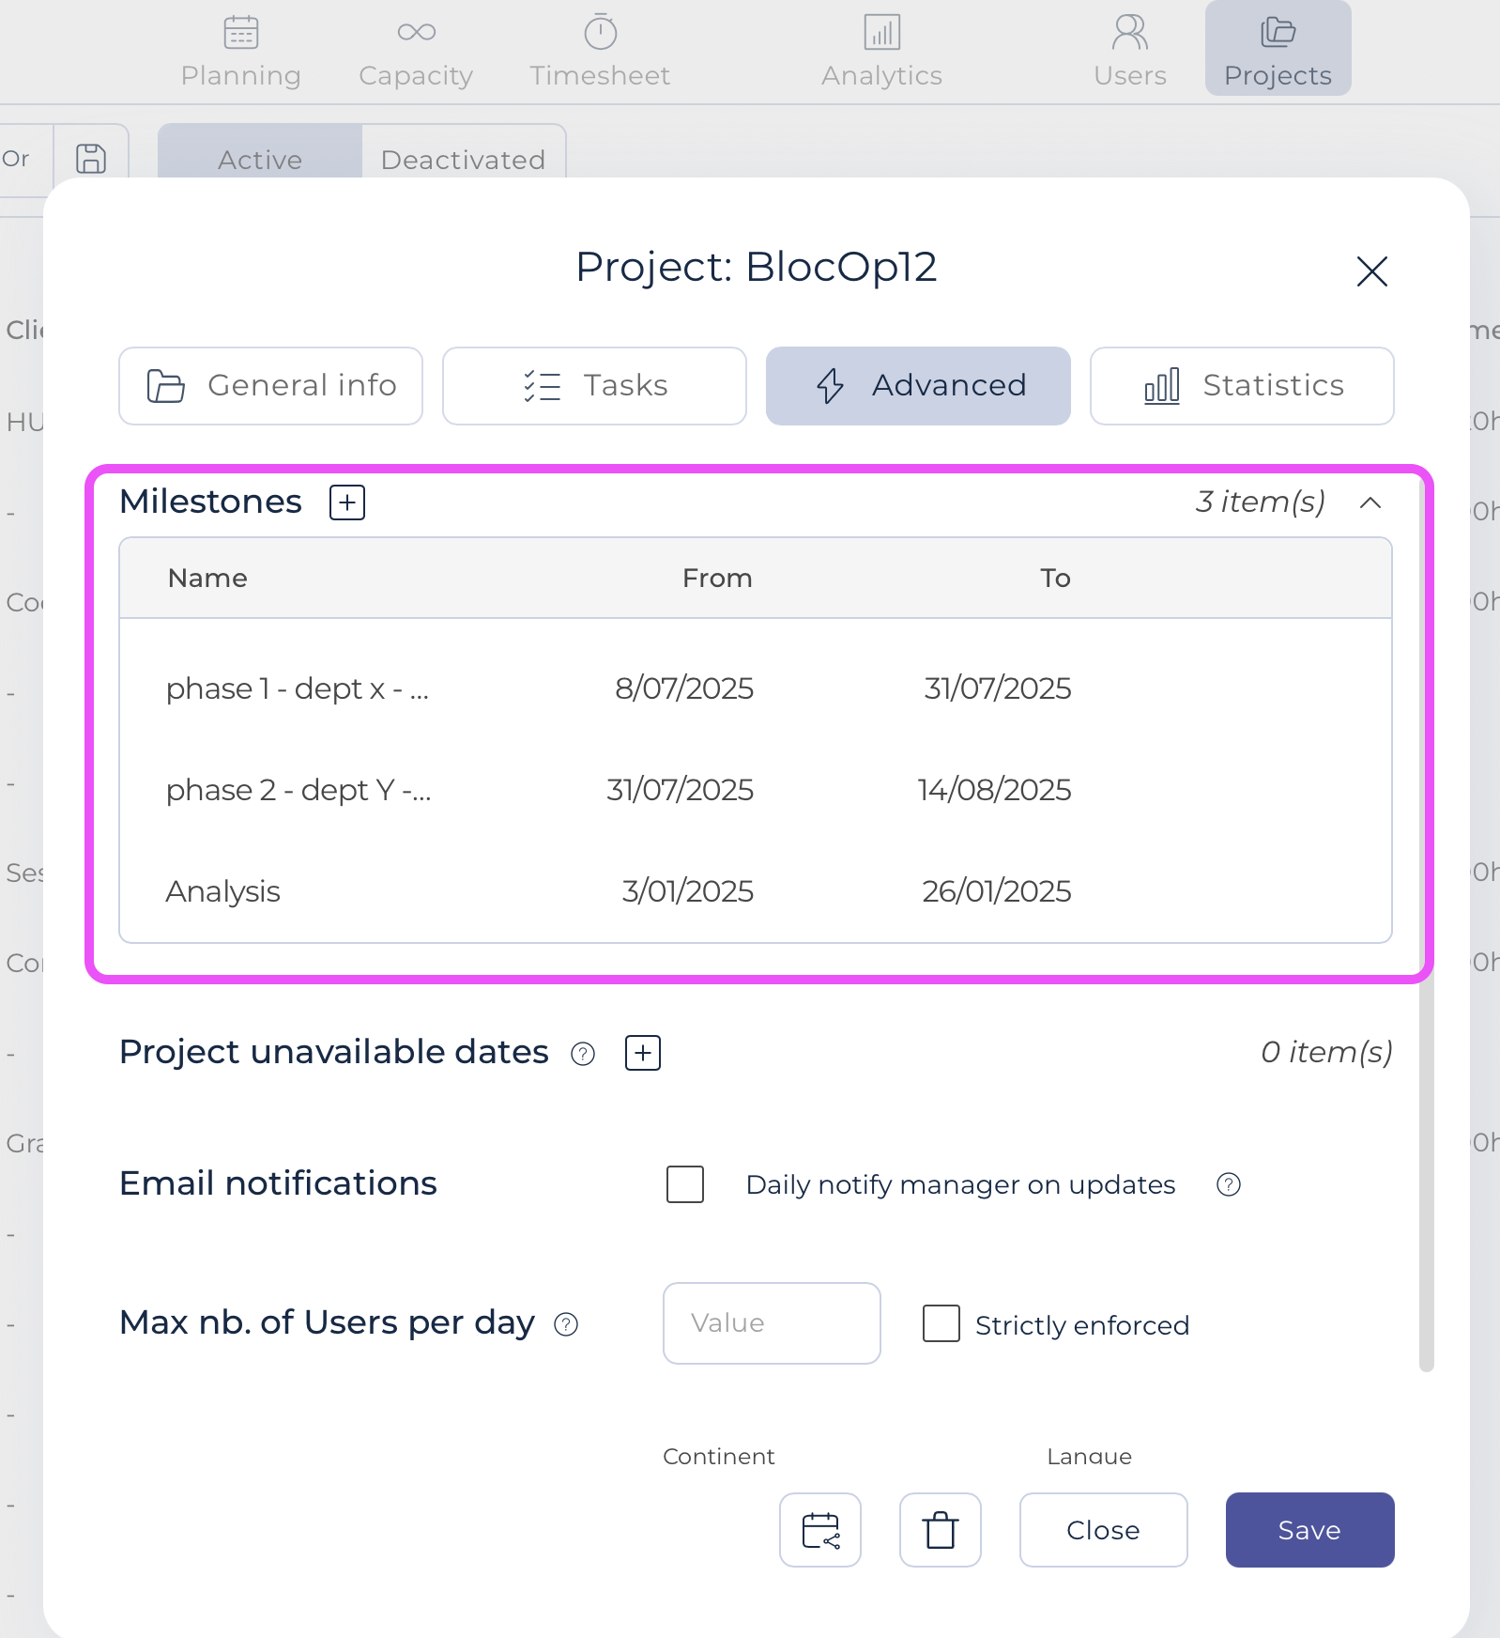Image resolution: width=1500 pixels, height=1638 pixels.
Task: Click the calendar share icon button
Action: point(820,1530)
